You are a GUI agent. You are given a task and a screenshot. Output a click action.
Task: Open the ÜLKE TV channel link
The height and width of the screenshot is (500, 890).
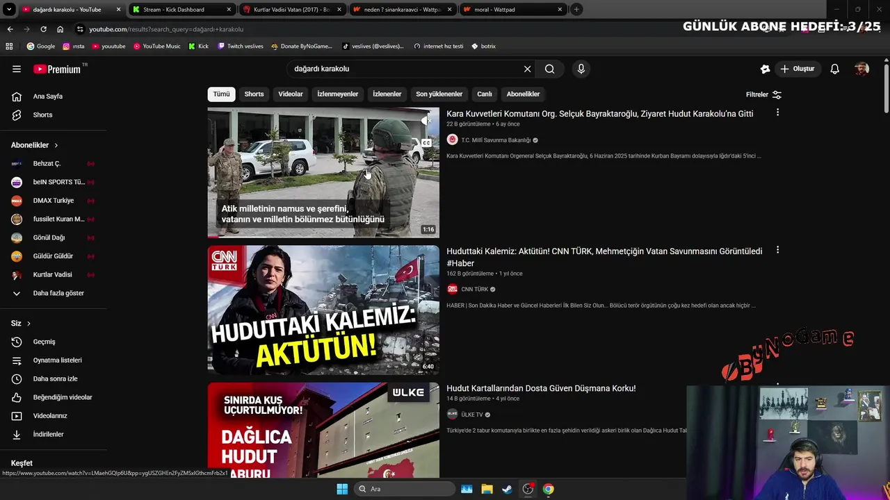472,415
